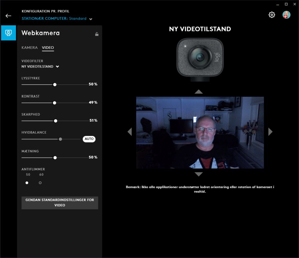Image resolution: width=299 pixels, height=258 pixels.
Task: Go back using the left arrow icon
Action: click(x=8, y=16)
